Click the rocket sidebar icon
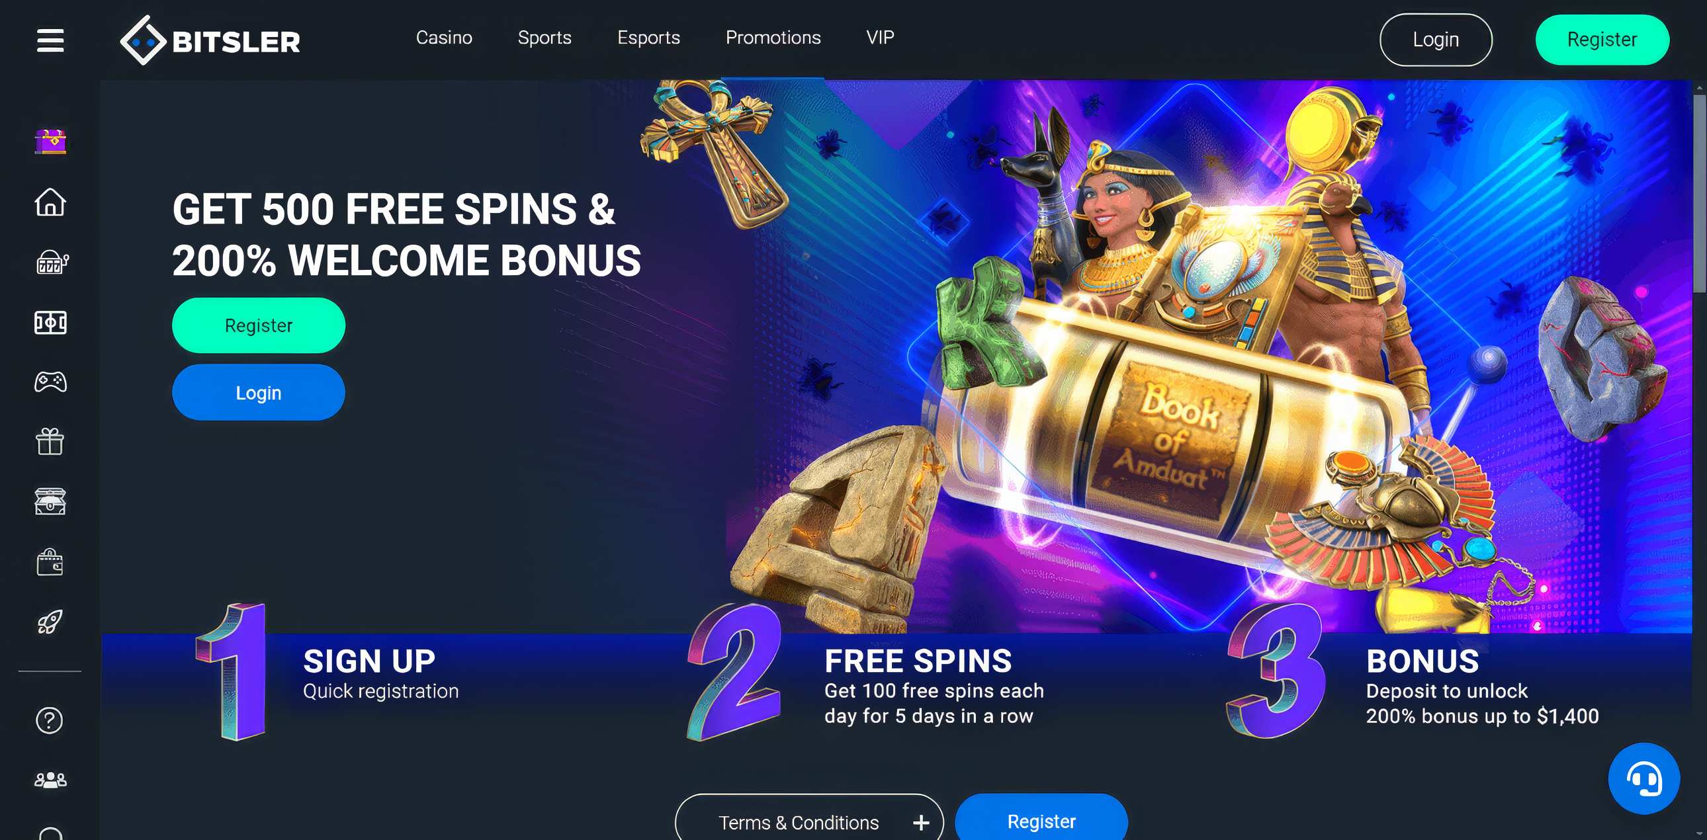This screenshot has height=840, width=1707. 50,621
